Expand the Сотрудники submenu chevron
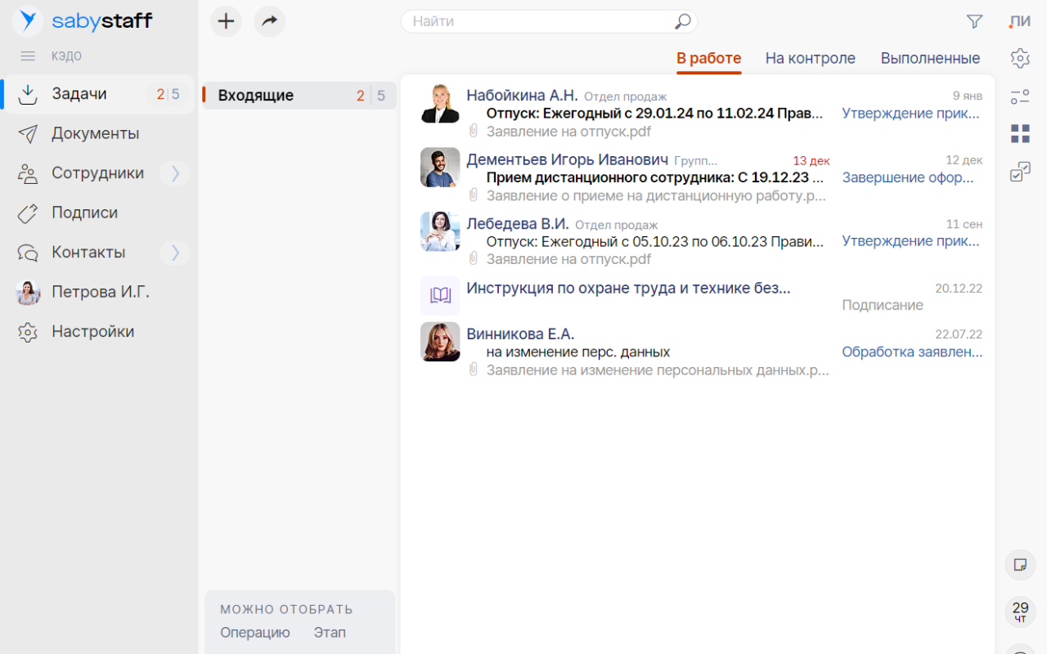 [174, 173]
